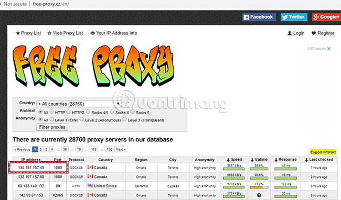The image size is (341, 200).
Task: Open the Facebook share button
Action: 259,17
